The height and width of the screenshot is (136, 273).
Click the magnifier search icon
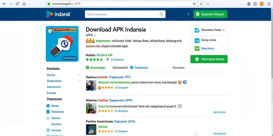pyautogui.click(x=161, y=14)
